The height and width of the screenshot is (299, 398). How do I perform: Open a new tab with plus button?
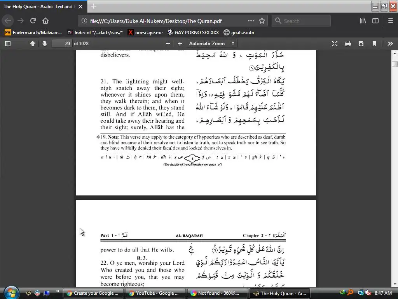pos(94,6)
